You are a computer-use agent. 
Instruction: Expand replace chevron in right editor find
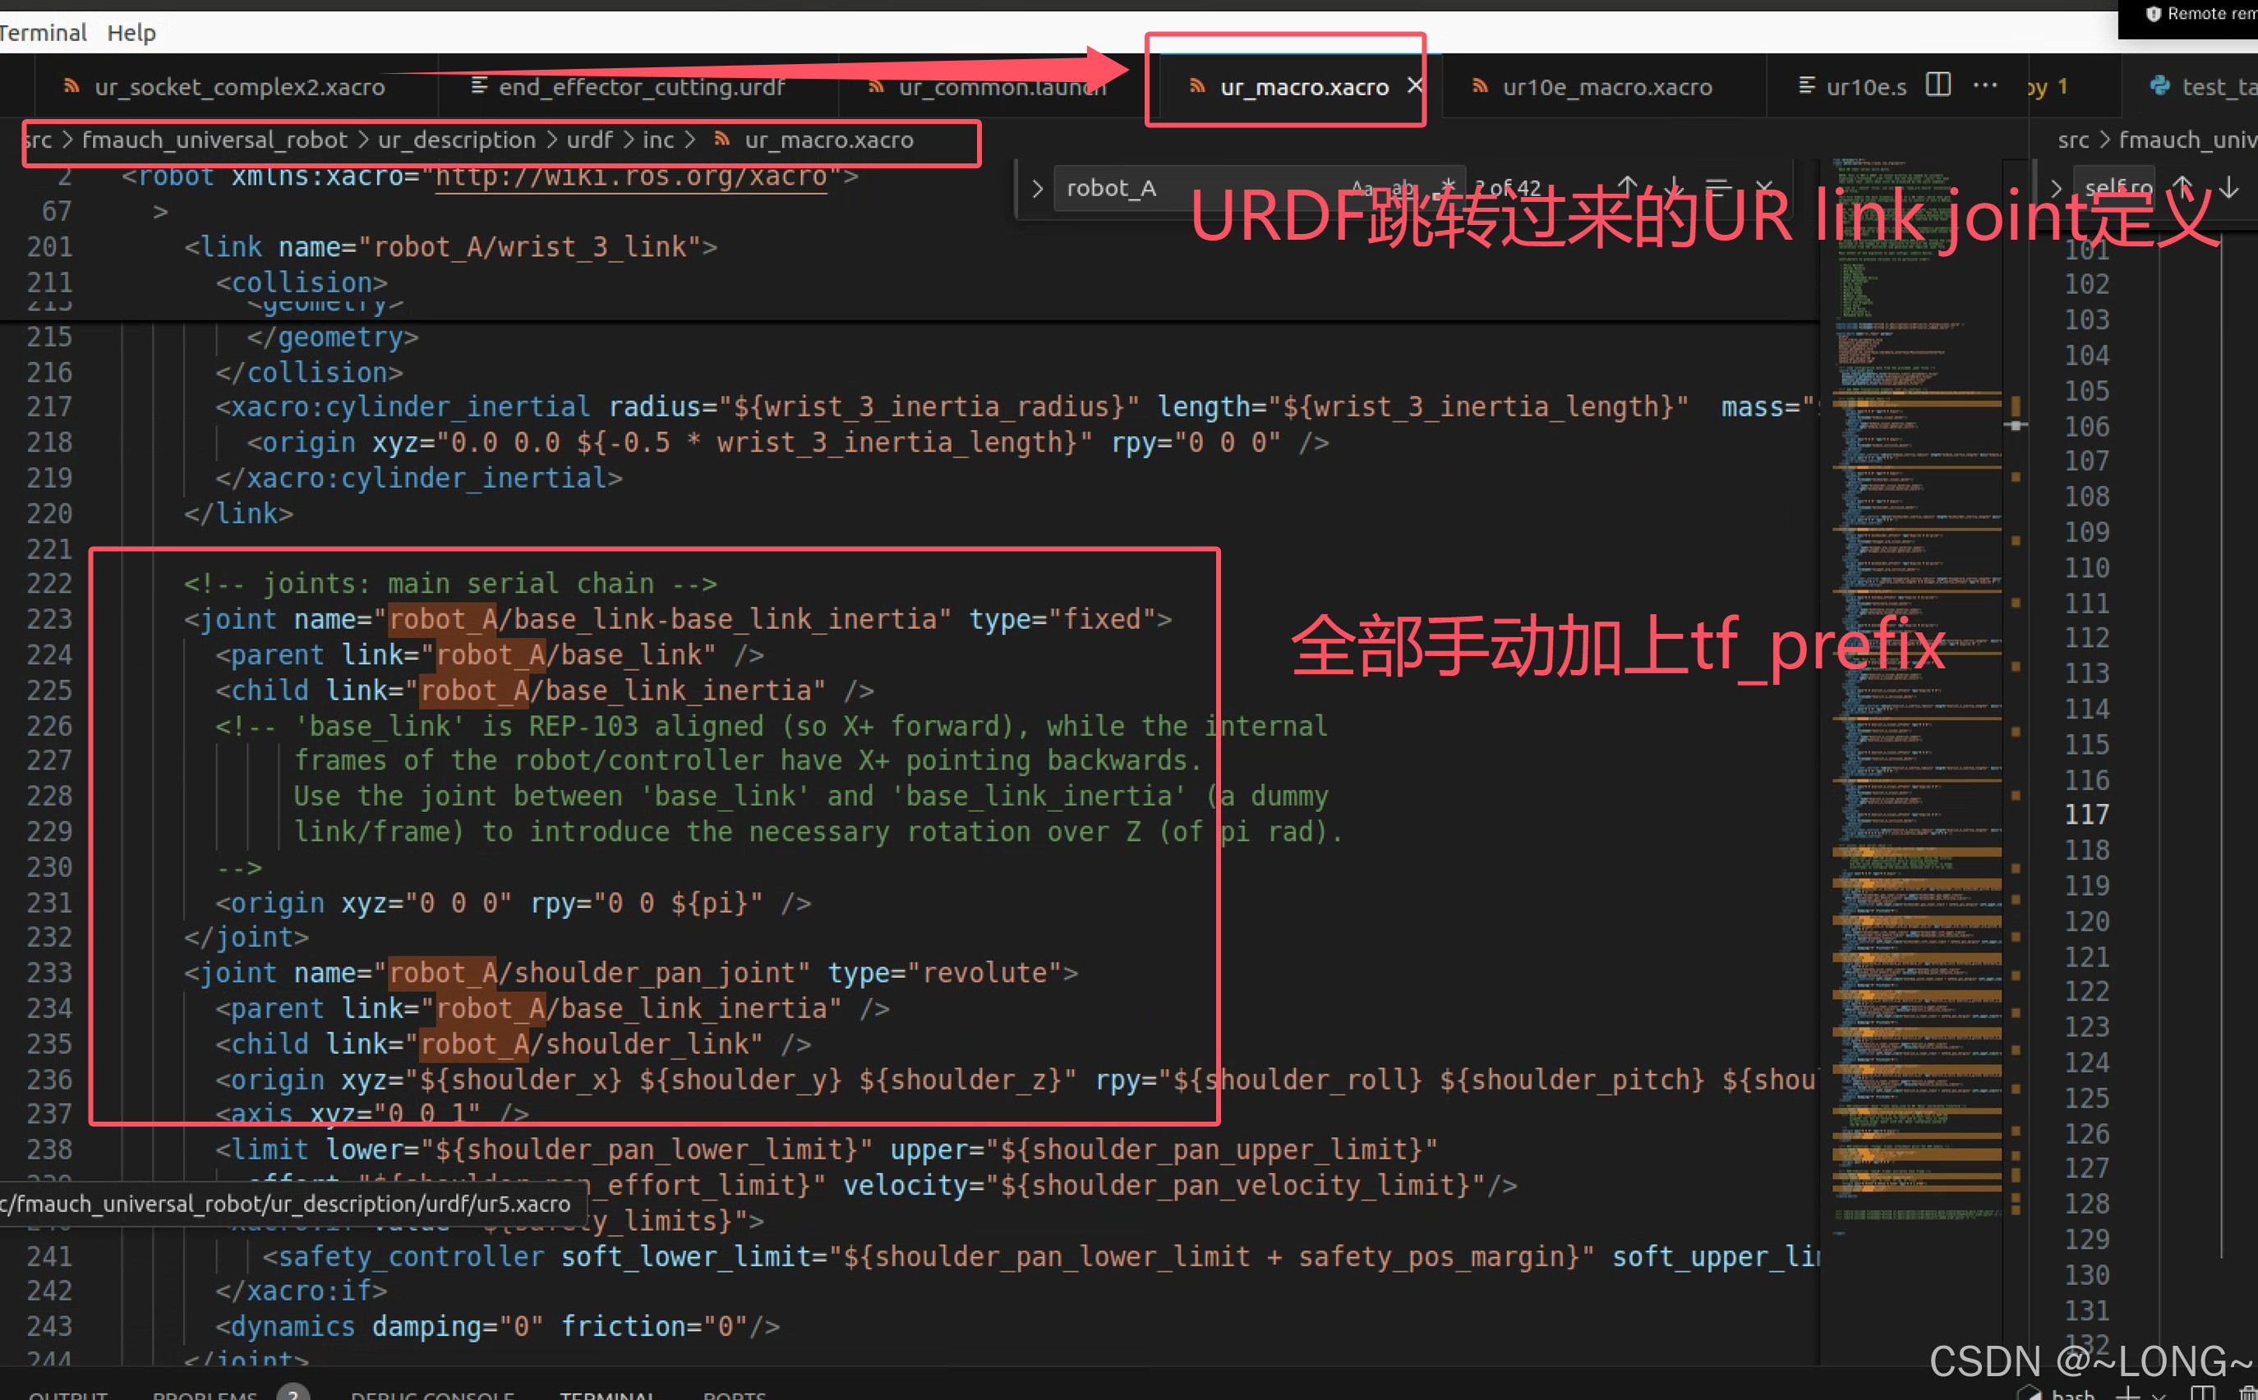pyautogui.click(x=2056, y=188)
